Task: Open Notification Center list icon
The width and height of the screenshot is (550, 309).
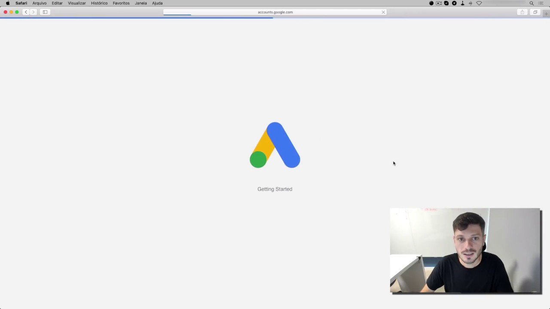Action: point(541,3)
